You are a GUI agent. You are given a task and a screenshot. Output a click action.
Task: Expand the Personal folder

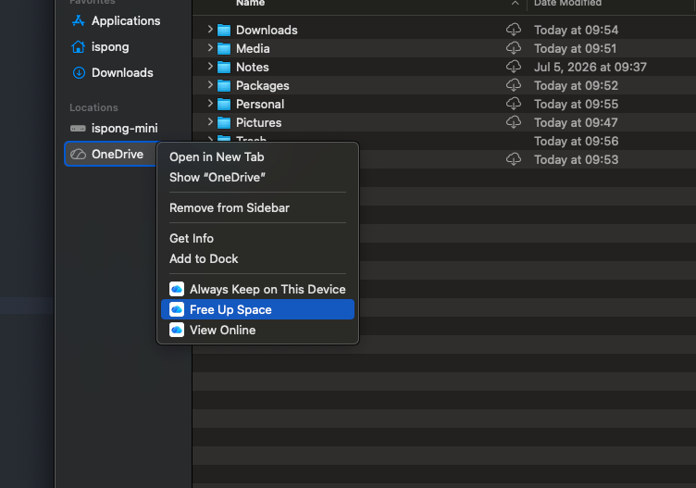point(210,104)
